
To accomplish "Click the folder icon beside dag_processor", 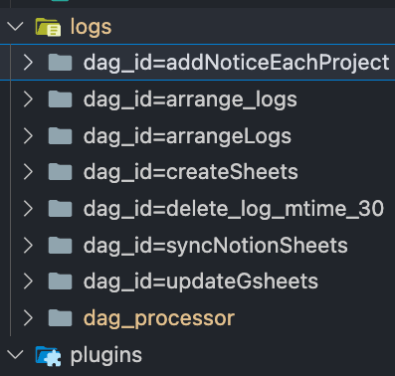I will 60,318.
